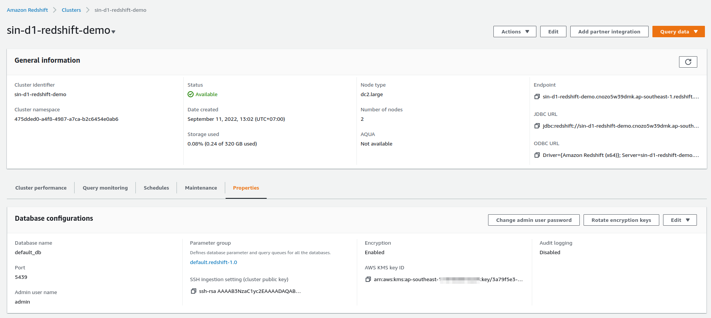Click Rotate encryption keys
The width and height of the screenshot is (711, 318).
pyautogui.click(x=621, y=220)
